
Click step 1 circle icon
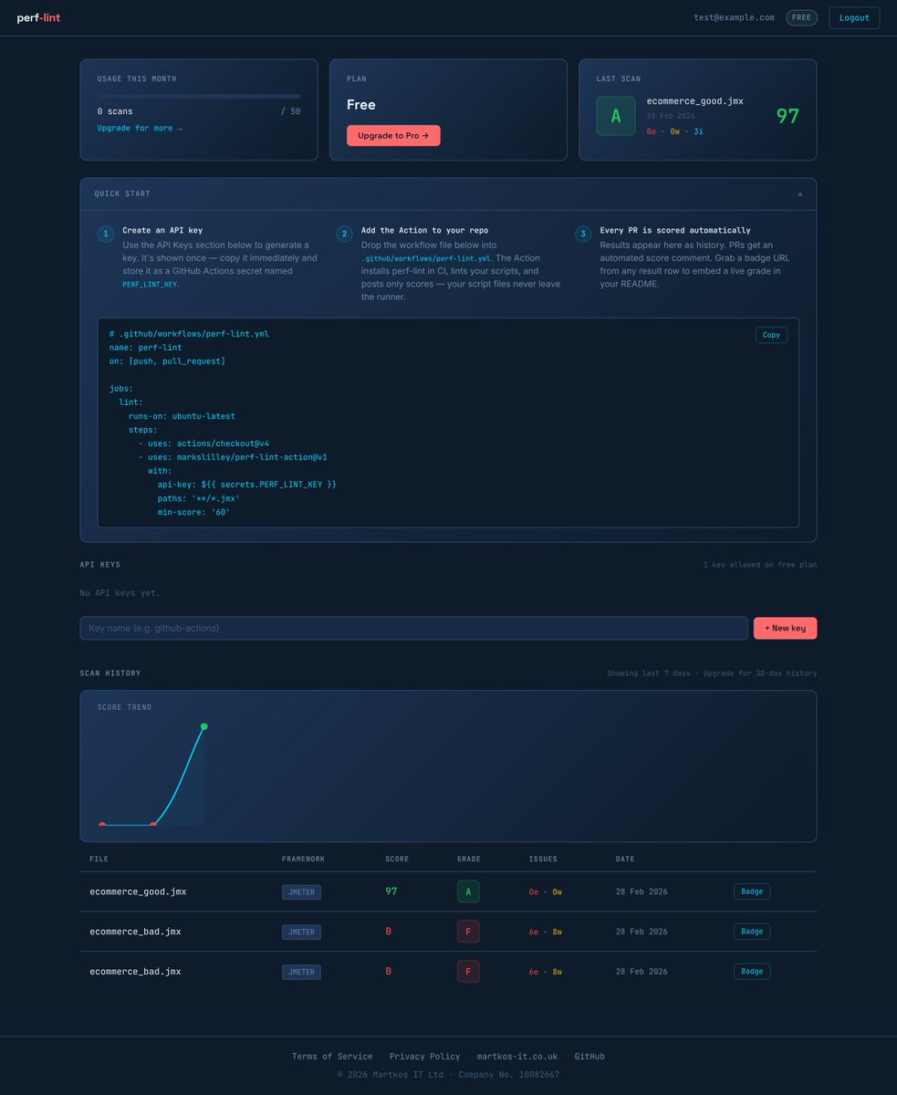106,235
